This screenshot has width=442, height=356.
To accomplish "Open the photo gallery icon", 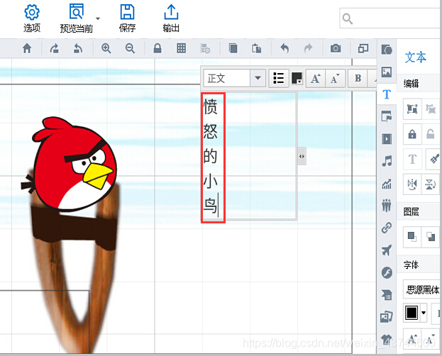I will [387, 317].
